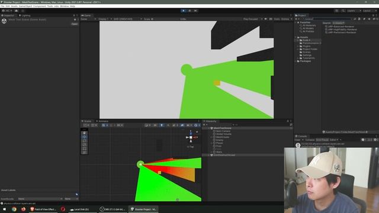The height and width of the screenshot is (213, 379).
Task: Select All Prefabs in Favorites
Action: (x=308, y=31)
